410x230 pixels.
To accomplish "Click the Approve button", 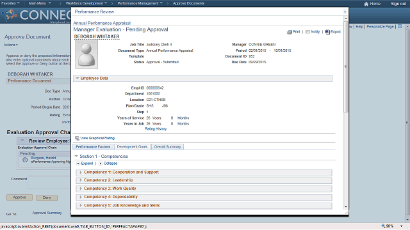I will (x=20, y=197).
